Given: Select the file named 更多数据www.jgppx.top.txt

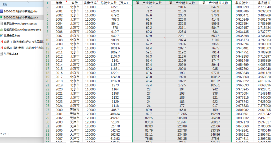Looking at the screenshot, I should click(x=20, y=24).
